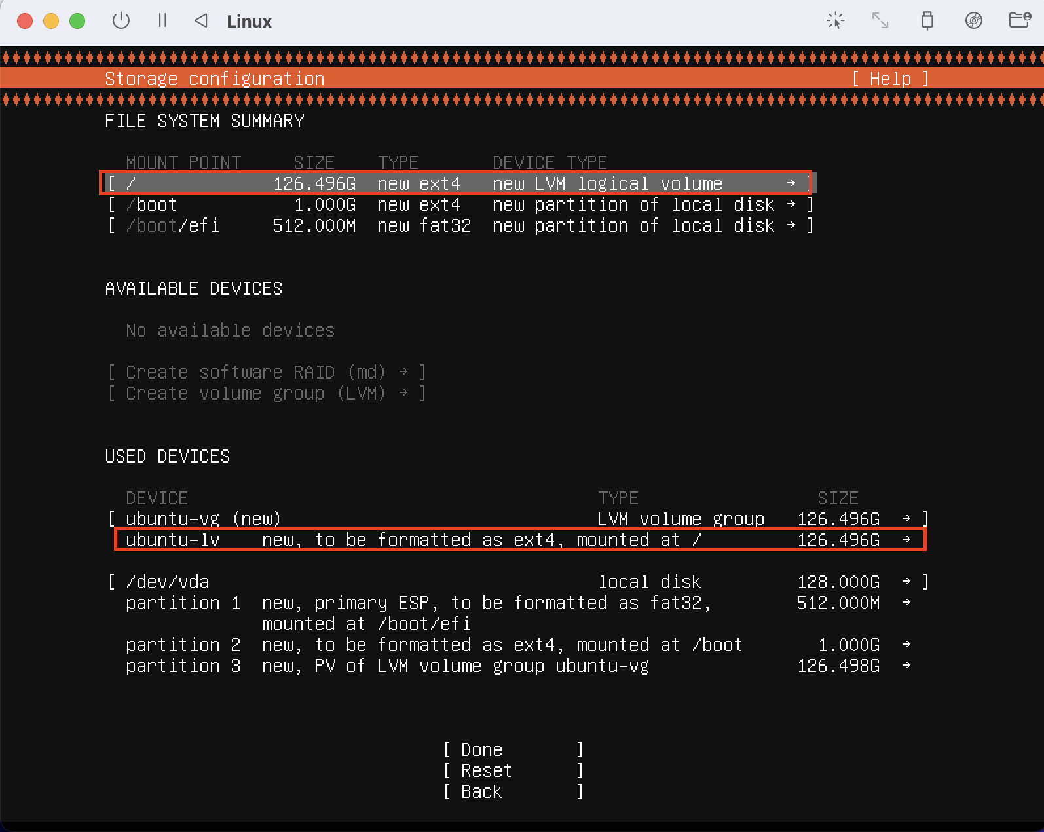
Task: Click the Back button
Action: point(513,791)
